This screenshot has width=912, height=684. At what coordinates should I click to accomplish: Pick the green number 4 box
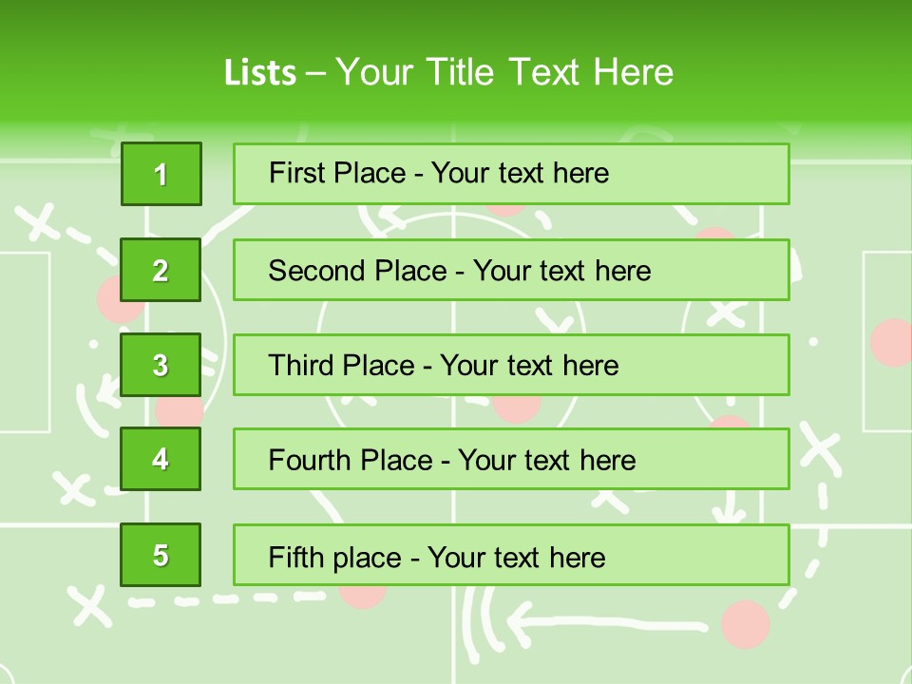click(x=161, y=459)
